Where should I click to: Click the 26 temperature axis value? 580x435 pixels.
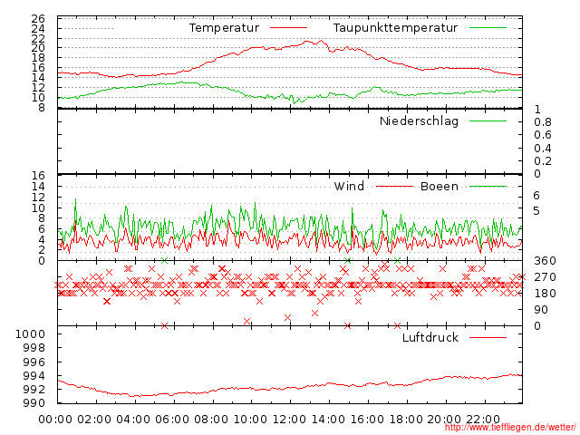coord(38,18)
